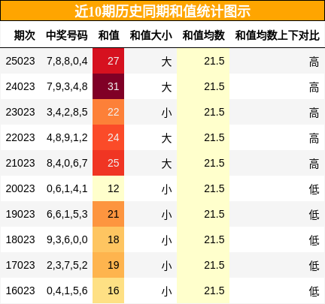The image size is (325, 304).
Task: Click '大' in the 25023 row
Action: [x=166, y=62]
